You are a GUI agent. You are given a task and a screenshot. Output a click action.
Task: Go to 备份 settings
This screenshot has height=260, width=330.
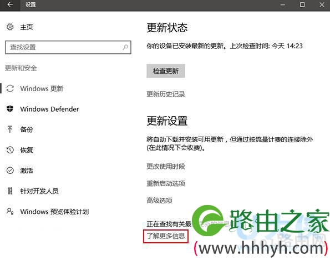[27, 129]
